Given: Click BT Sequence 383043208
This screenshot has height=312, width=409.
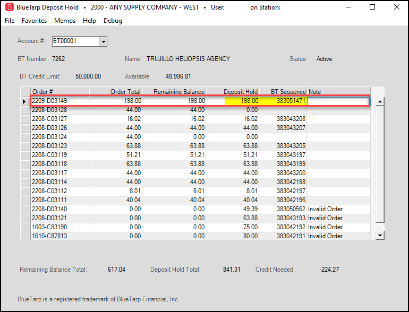Looking at the screenshot, I should point(283,119).
